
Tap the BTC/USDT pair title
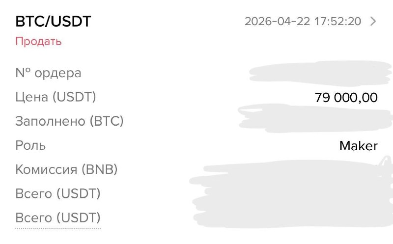(x=53, y=22)
